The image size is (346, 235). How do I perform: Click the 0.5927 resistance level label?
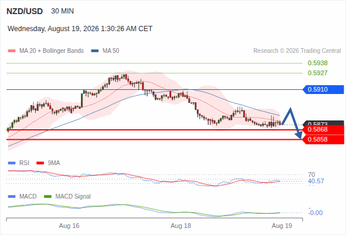point(317,73)
